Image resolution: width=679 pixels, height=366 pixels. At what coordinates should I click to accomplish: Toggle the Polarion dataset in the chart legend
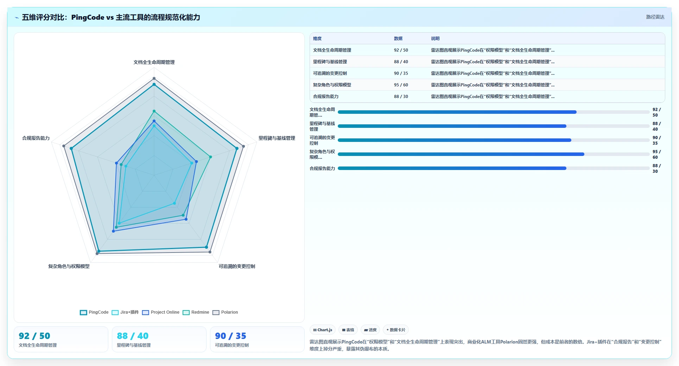click(225, 312)
